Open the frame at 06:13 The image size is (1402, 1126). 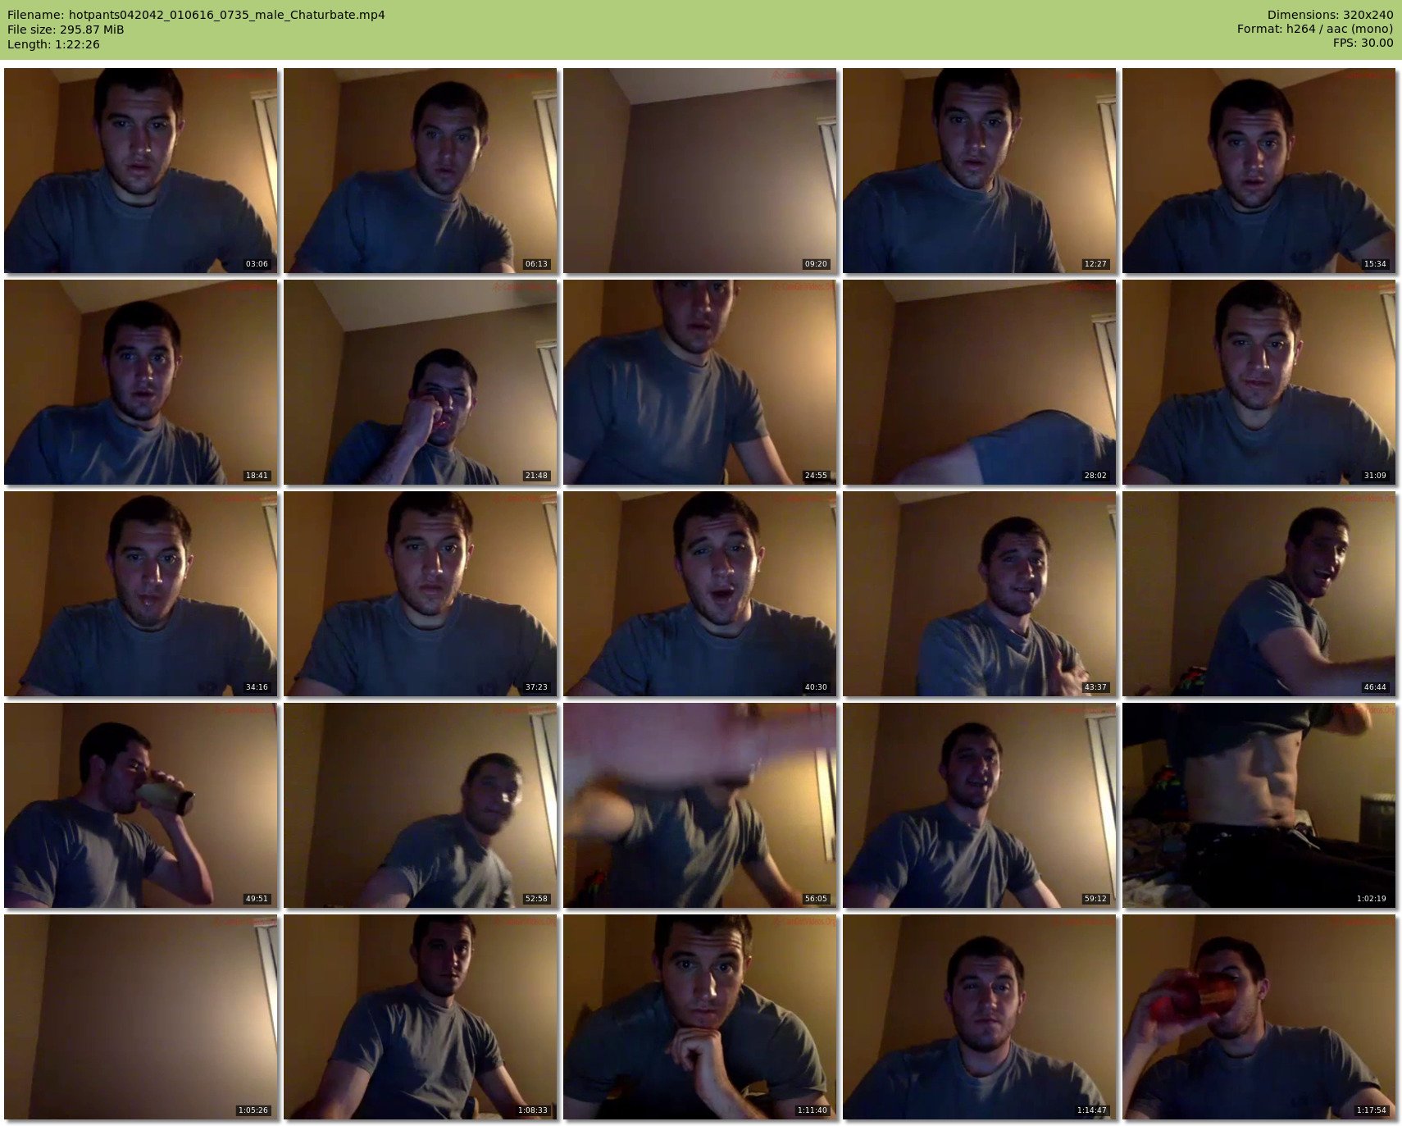[x=421, y=171]
